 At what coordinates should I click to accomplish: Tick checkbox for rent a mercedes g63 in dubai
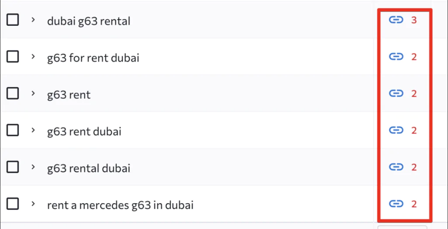pos(13,204)
